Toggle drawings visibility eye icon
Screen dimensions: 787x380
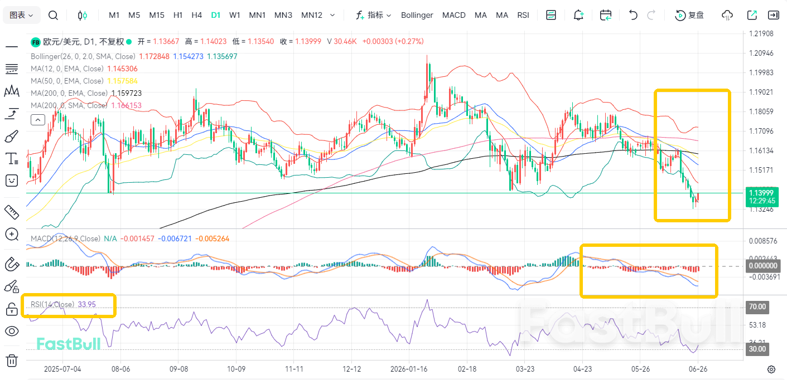point(12,332)
